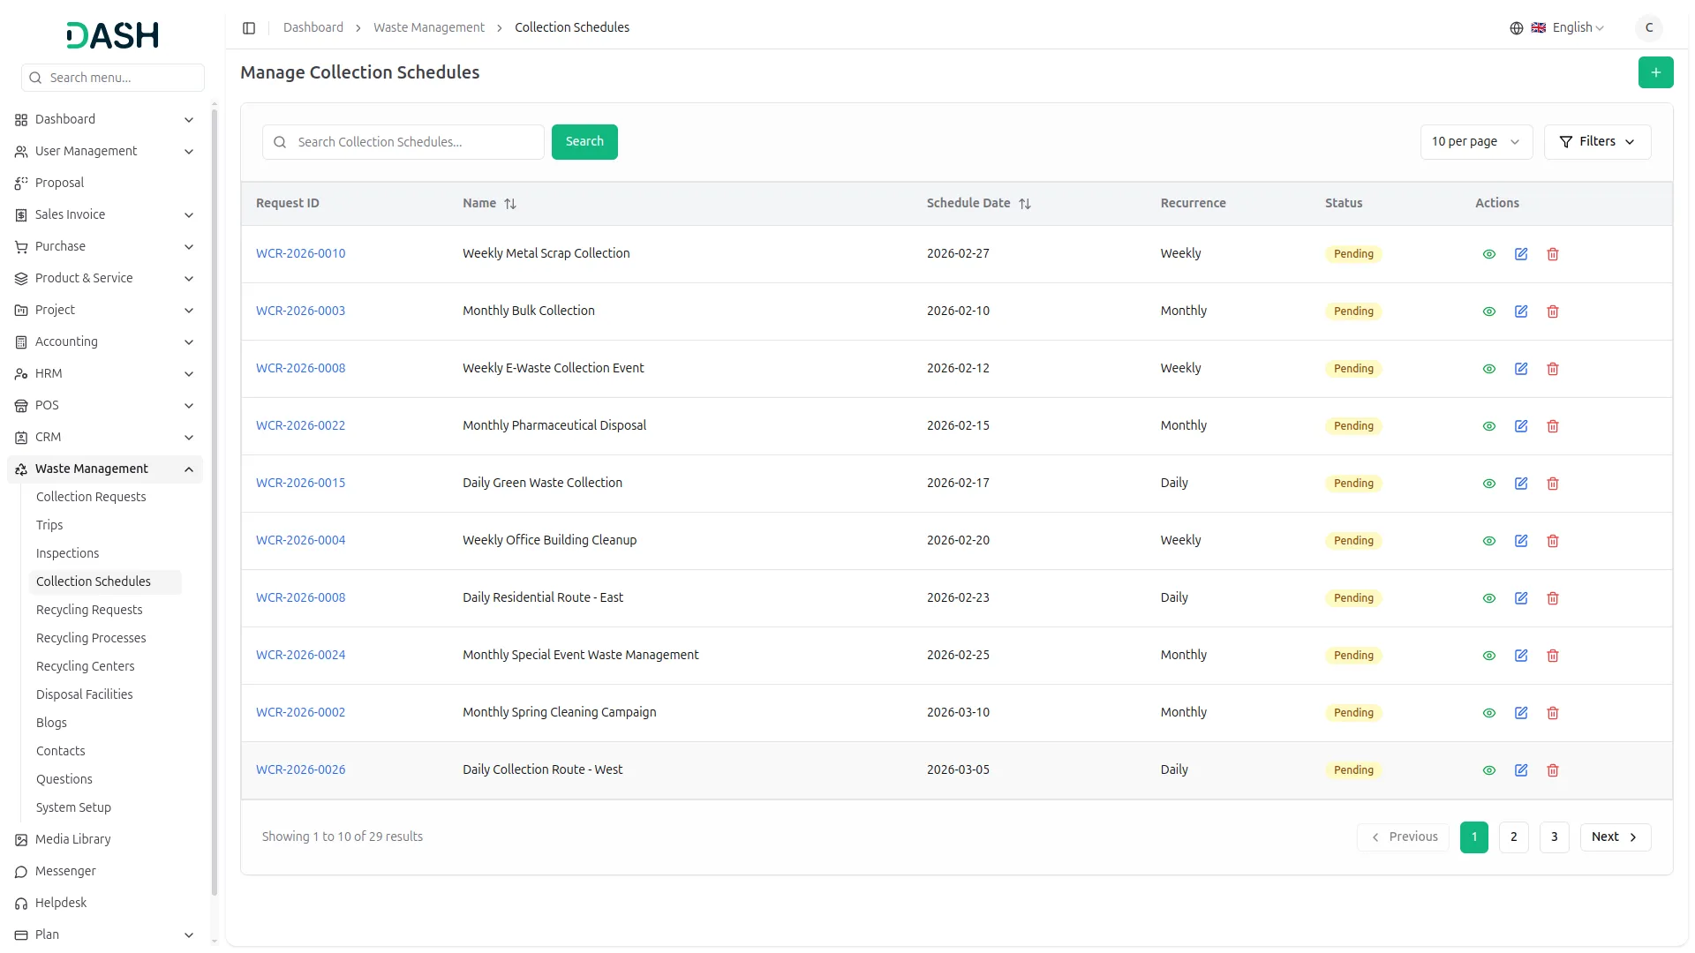This screenshot has width=1695, height=953.
Task: Sort by Schedule Date column arrows
Action: point(1024,204)
